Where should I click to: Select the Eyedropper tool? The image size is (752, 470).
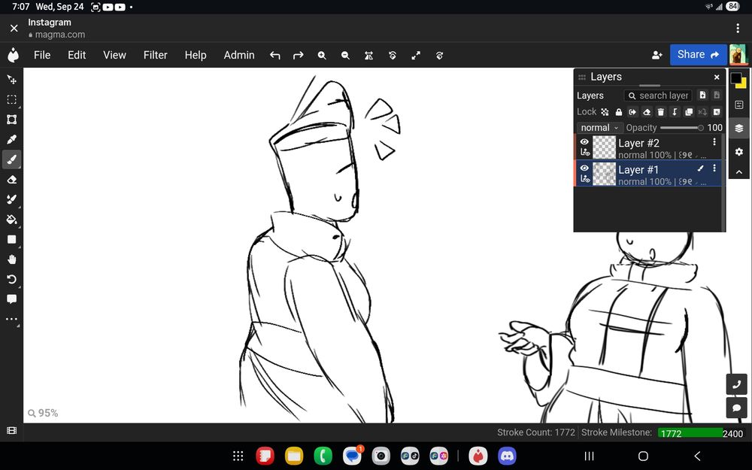coord(11,139)
